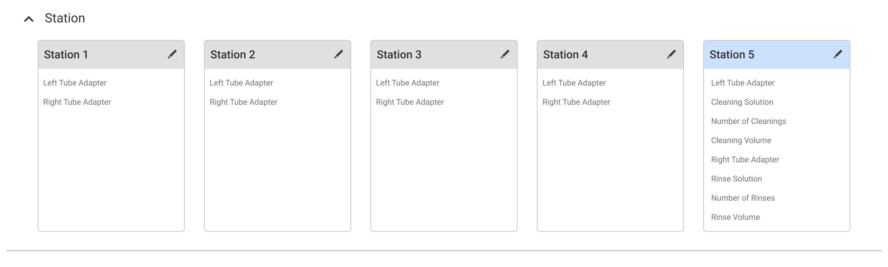Click the edit pencil on Station 1
This screenshot has width=888, height=267.
[x=171, y=54]
